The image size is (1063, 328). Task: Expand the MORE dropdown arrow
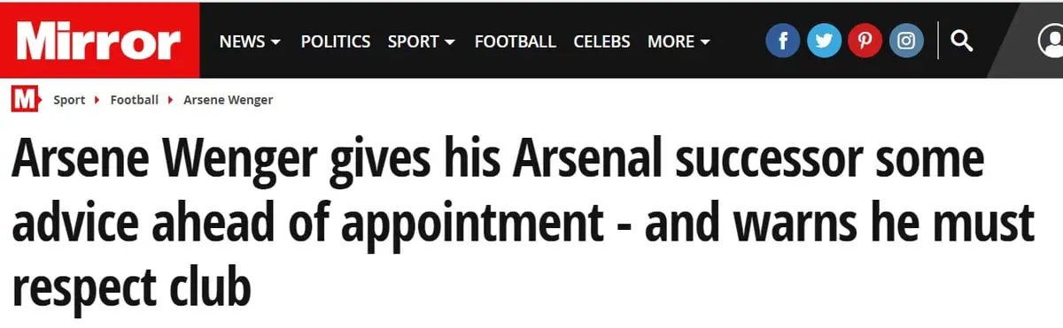pyautogui.click(x=705, y=42)
